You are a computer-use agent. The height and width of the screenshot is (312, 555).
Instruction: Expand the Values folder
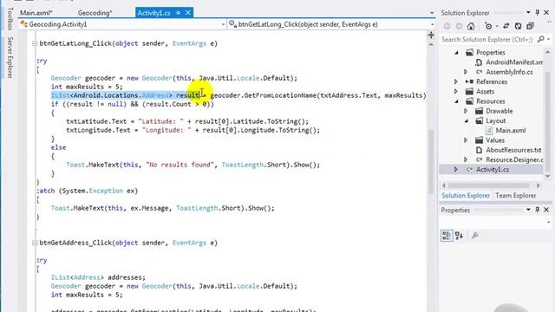[x=466, y=140]
